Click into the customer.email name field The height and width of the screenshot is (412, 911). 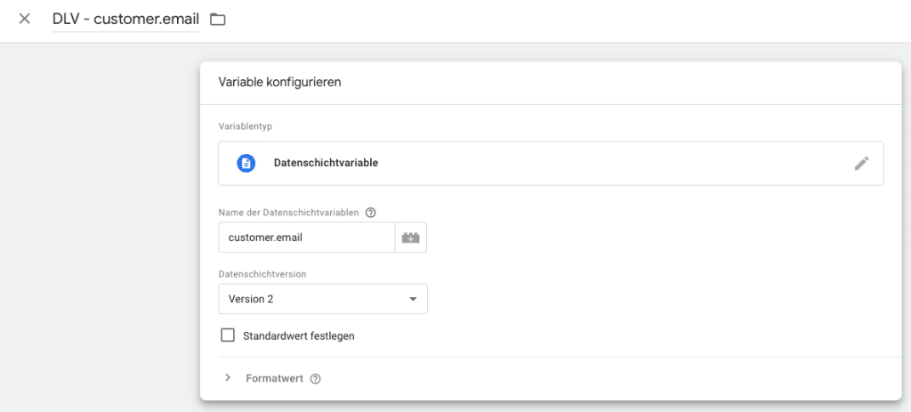pyautogui.click(x=307, y=237)
